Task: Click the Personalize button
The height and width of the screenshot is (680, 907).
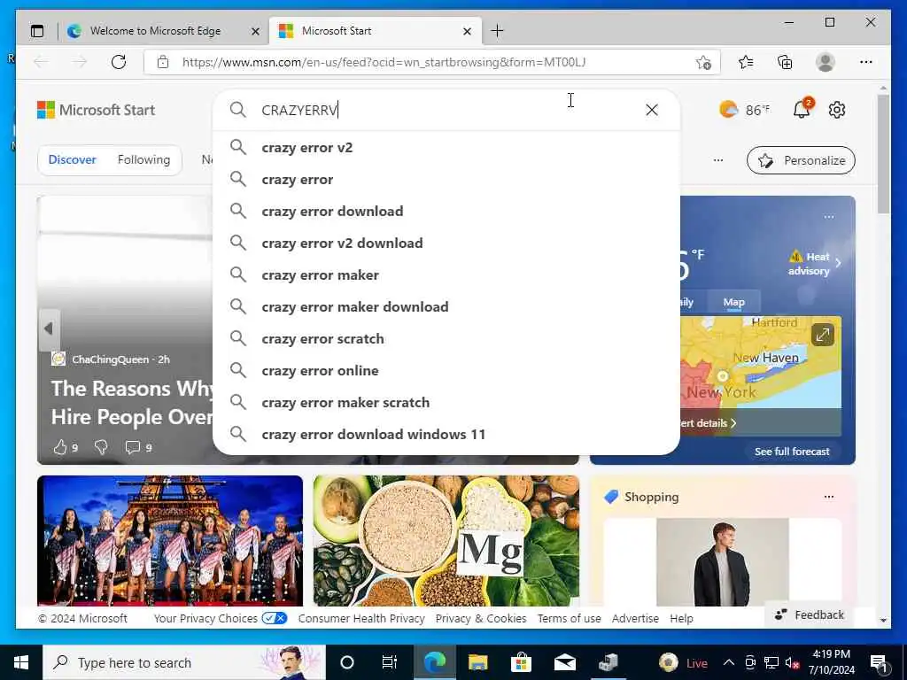Action: pyautogui.click(x=801, y=160)
